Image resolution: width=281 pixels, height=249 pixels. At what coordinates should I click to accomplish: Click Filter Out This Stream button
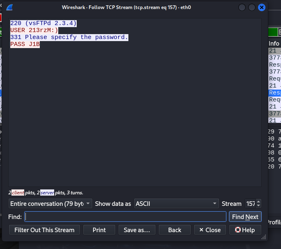pos(44,230)
